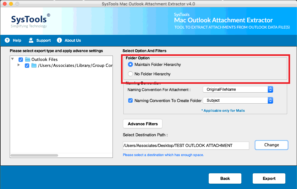
Task: Click the Export button
Action: coord(269,178)
